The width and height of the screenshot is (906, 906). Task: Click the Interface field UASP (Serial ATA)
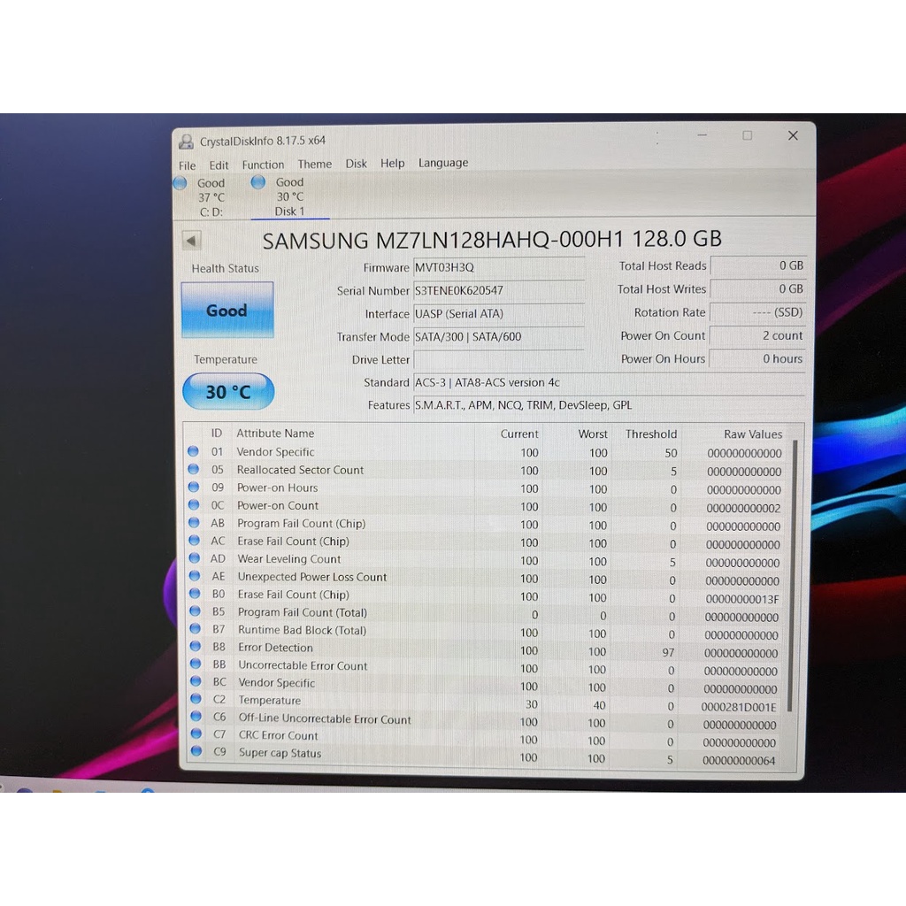(x=499, y=314)
